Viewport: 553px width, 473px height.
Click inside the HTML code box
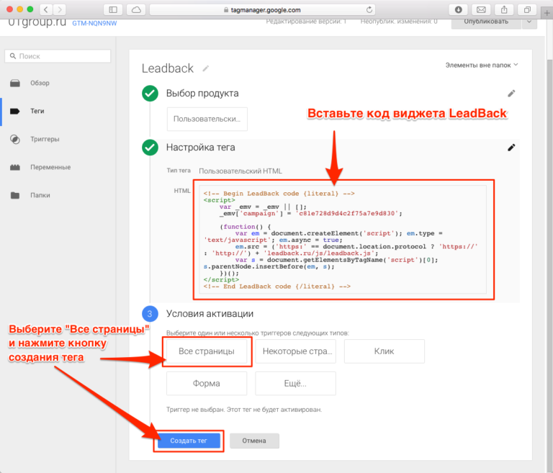[x=343, y=240]
